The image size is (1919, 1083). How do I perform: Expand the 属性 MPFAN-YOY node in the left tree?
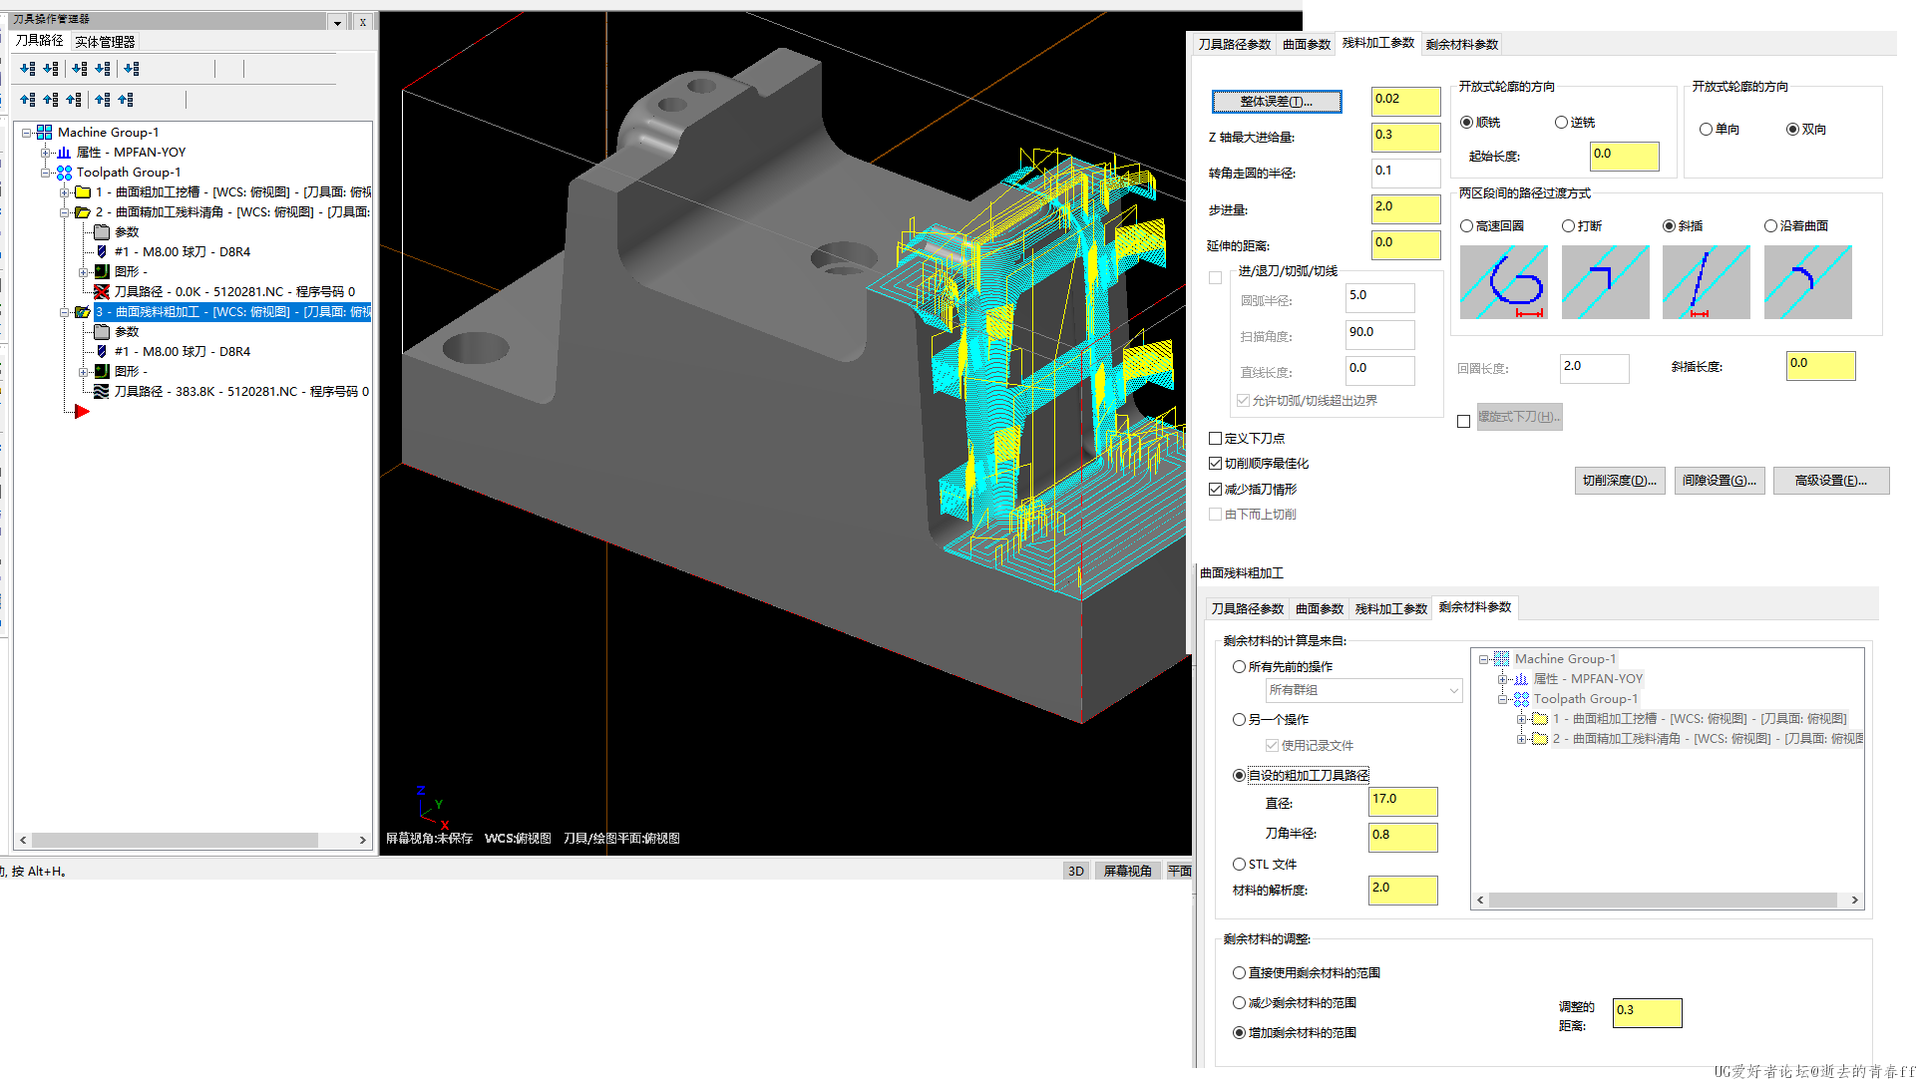(45, 153)
